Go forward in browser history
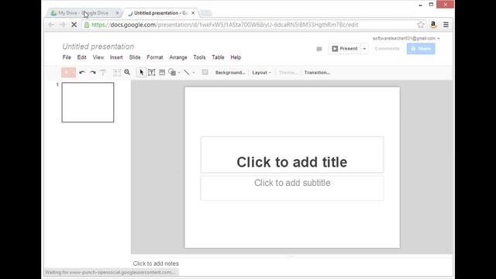The width and height of the screenshot is (496, 279). point(63,24)
